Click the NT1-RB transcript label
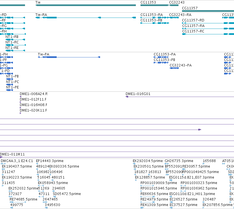The height and width of the screenshot is (209, 234). point(12,37)
